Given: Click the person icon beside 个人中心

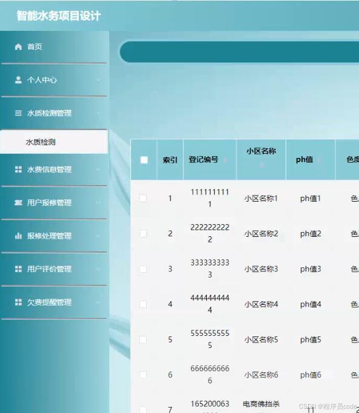Looking at the screenshot, I should pos(18,80).
